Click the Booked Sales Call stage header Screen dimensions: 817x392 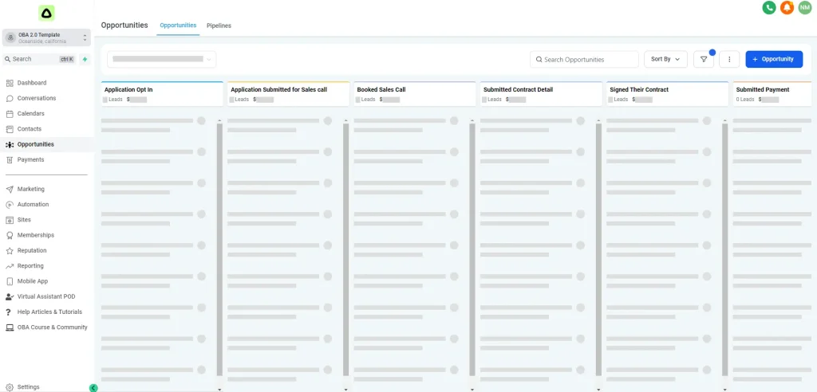point(415,94)
